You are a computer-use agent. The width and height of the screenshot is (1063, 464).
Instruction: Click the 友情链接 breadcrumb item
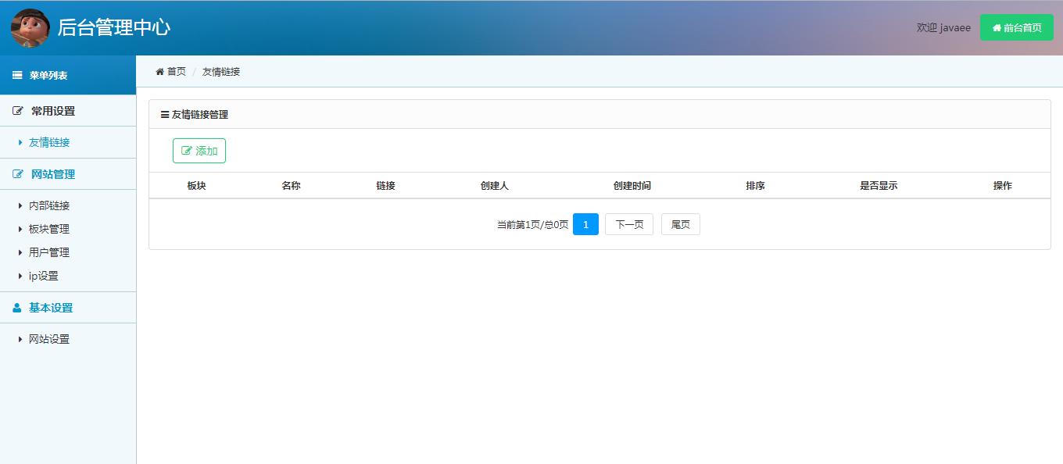[x=221, y=71]
